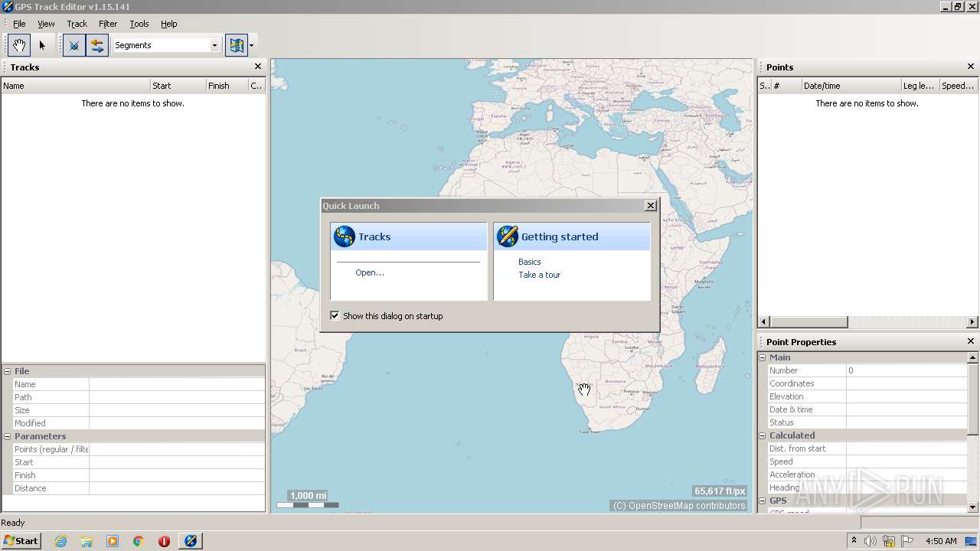The width and height of the screenshot is (980, 551).
Task: Collapse the GPS group
Action: (x=763, y=500)
